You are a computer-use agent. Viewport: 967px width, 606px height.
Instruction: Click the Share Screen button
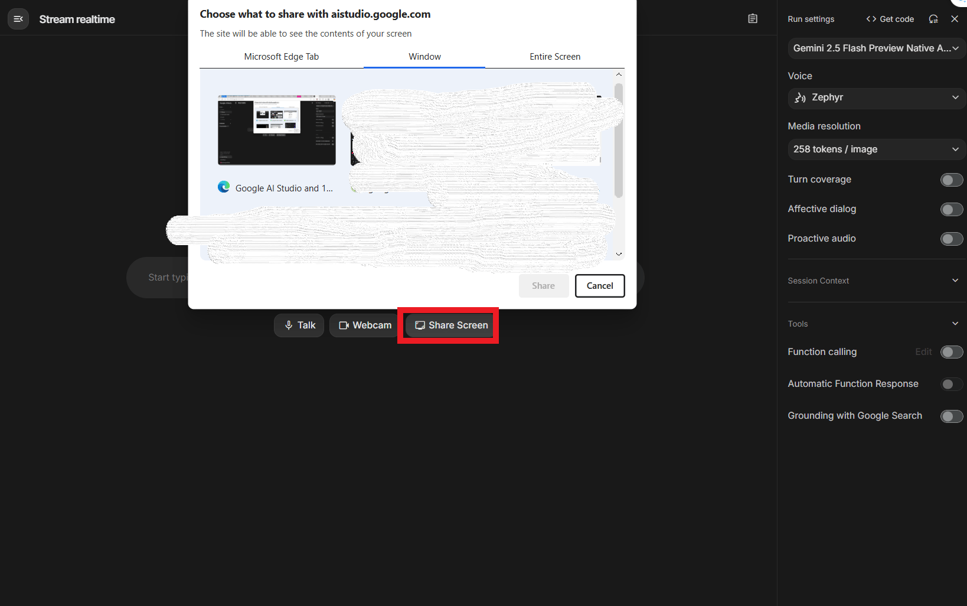(451, 325)
